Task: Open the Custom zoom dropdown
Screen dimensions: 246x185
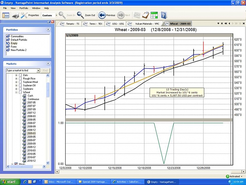Action: click(56, 15)
